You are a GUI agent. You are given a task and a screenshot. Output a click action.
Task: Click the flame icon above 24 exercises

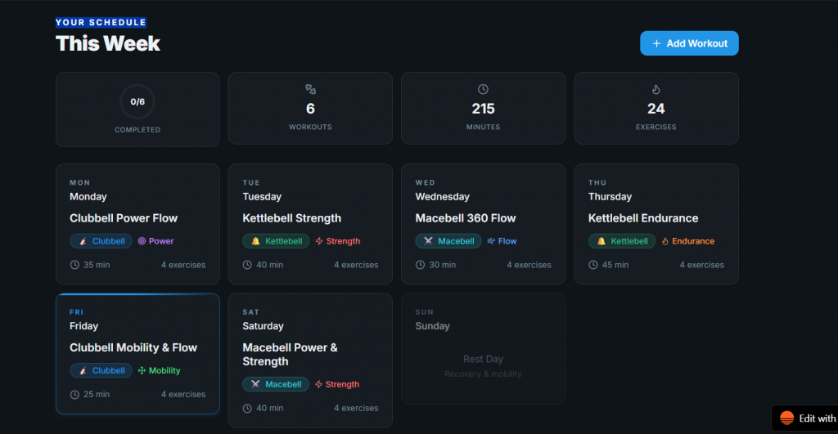click(x=656, y=89)
